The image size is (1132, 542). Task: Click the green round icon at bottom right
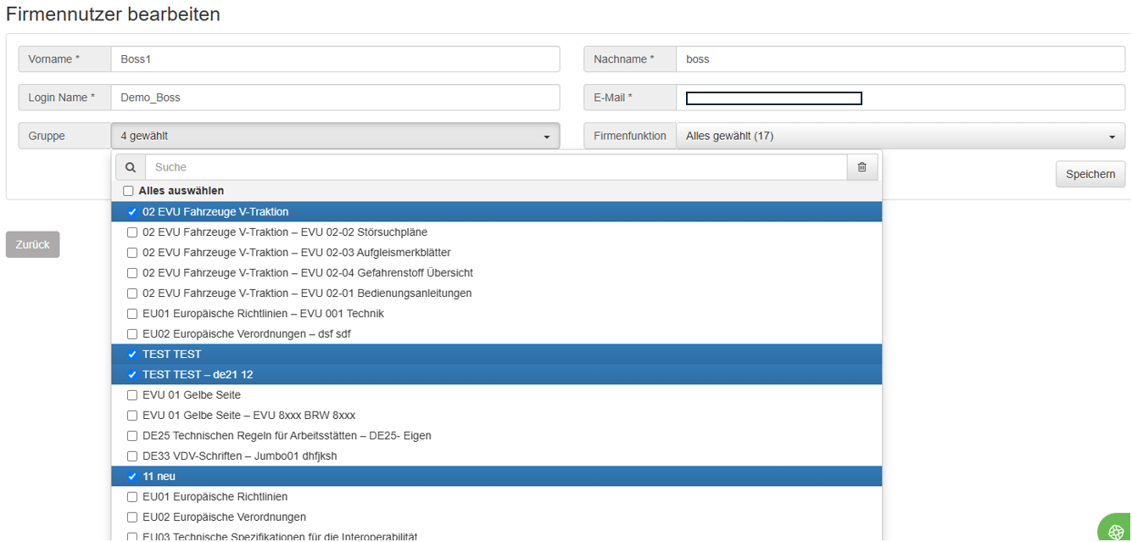1116,529
